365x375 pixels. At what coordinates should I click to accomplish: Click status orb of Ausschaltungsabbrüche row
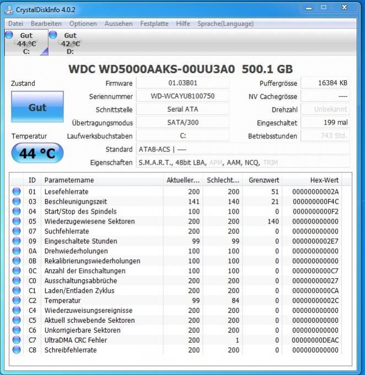pos(17,280)
